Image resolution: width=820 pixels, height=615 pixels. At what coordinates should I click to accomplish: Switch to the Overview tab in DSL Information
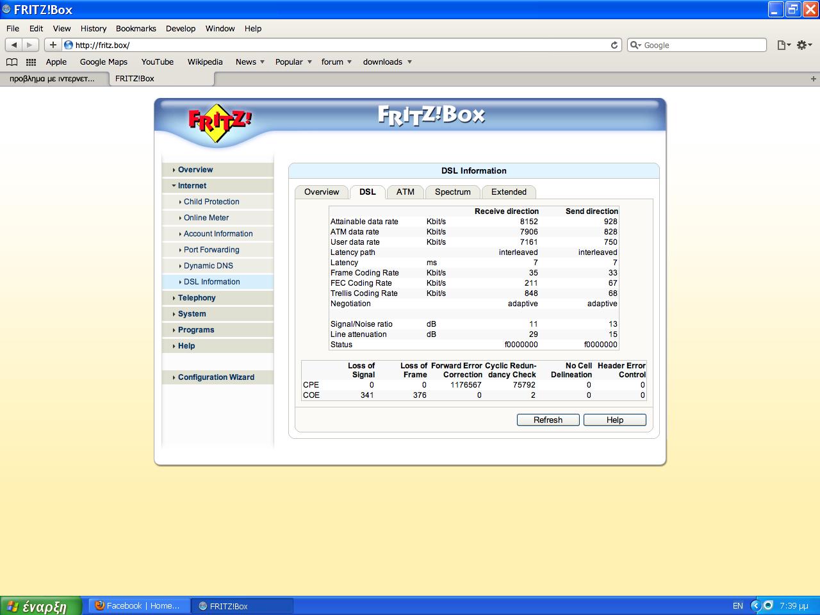322,192
